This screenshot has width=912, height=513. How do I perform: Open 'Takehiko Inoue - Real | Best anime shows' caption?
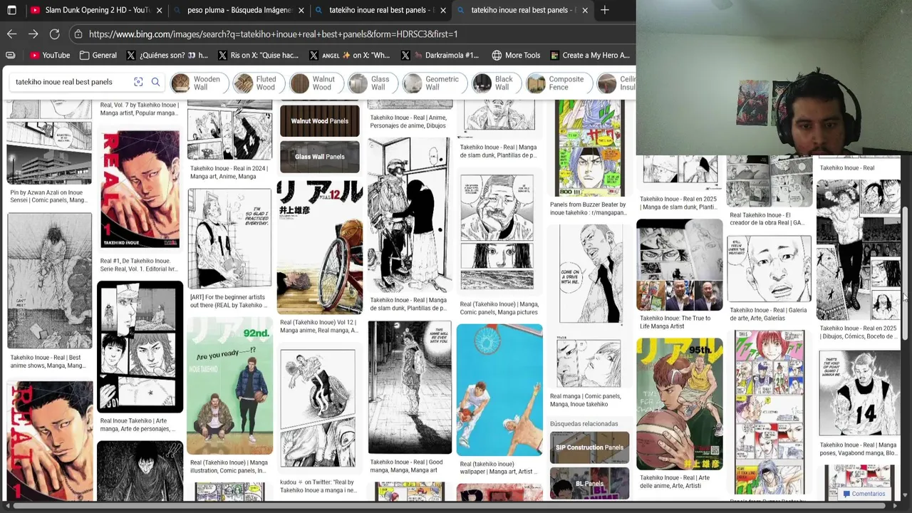[x=48, y=361]
